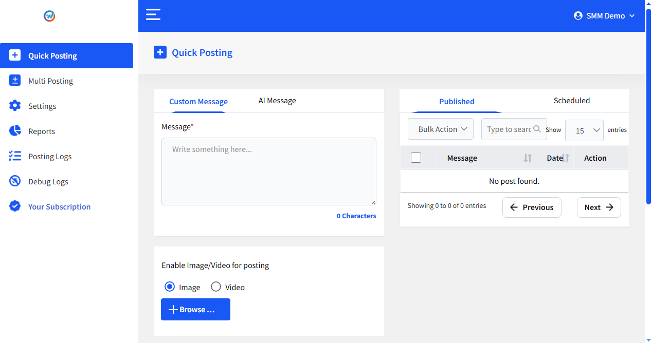
Task: Select the Video radio button
Action: 216,287
